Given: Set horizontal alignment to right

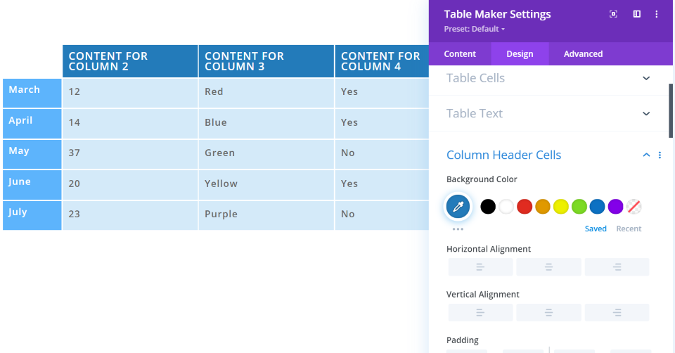Looking at the screenshot, I should (x=617, y=267).
